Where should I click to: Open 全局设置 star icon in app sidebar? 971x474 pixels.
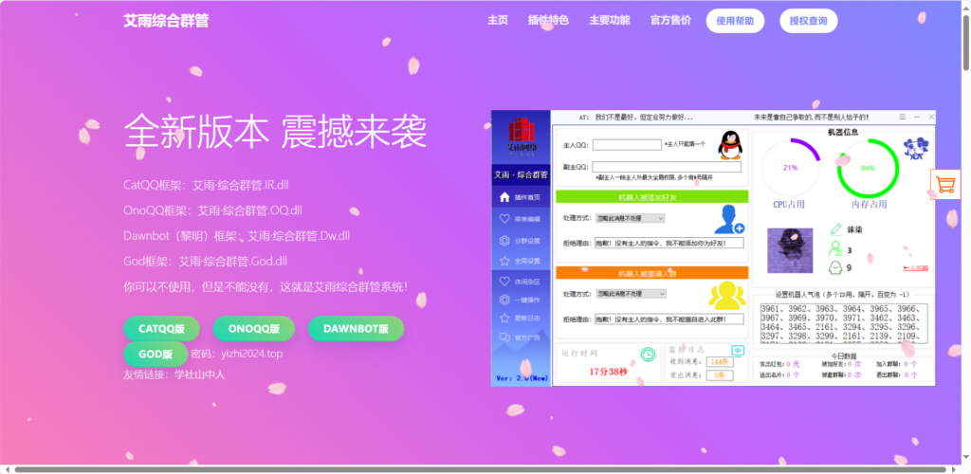click(504, 261)
